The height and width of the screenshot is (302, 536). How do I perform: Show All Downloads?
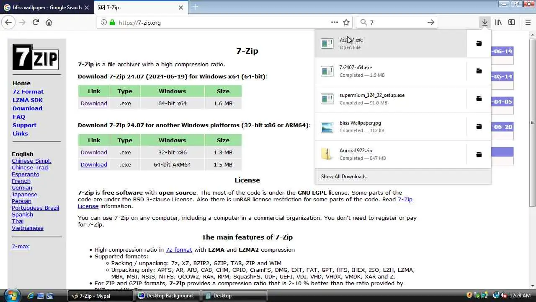tap(343, 177)
